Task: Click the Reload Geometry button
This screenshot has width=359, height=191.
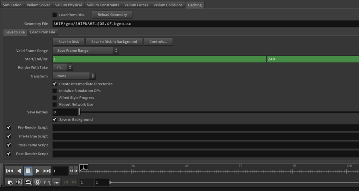Action: (112, 15)
